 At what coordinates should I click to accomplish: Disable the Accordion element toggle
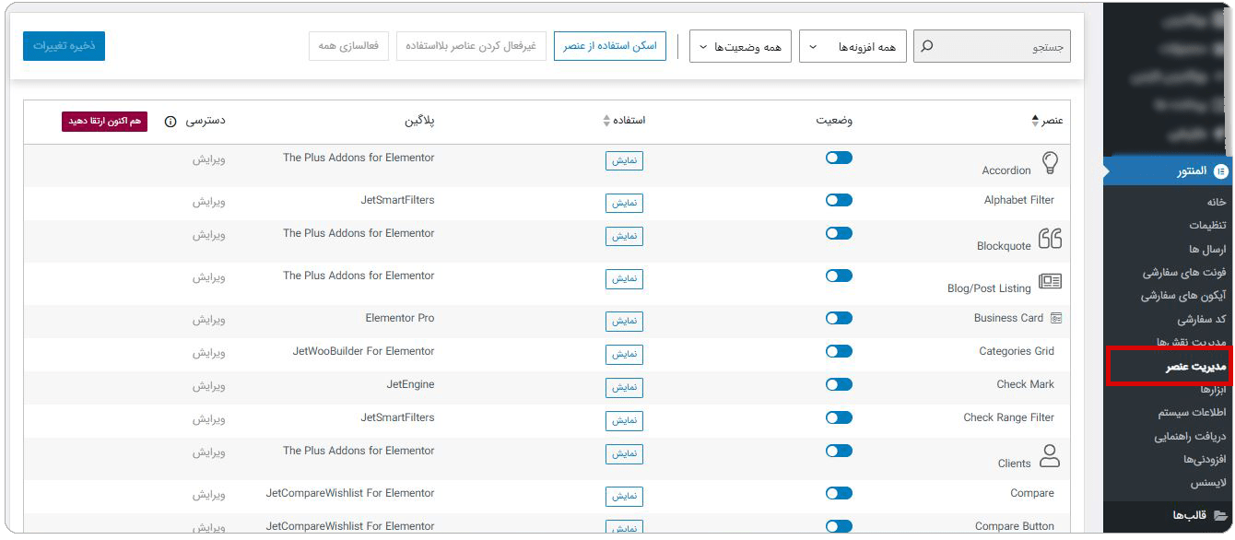pyautogui.click(x=839, y=157)
